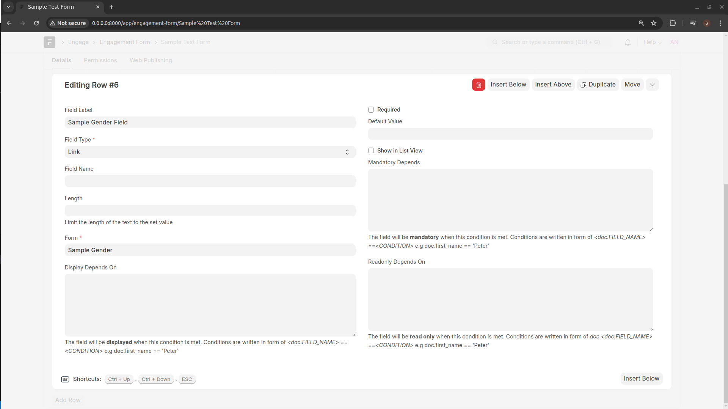Click browser forward arrow
Viewport: 728px width, 409px height.
click(x=23, y=23)
